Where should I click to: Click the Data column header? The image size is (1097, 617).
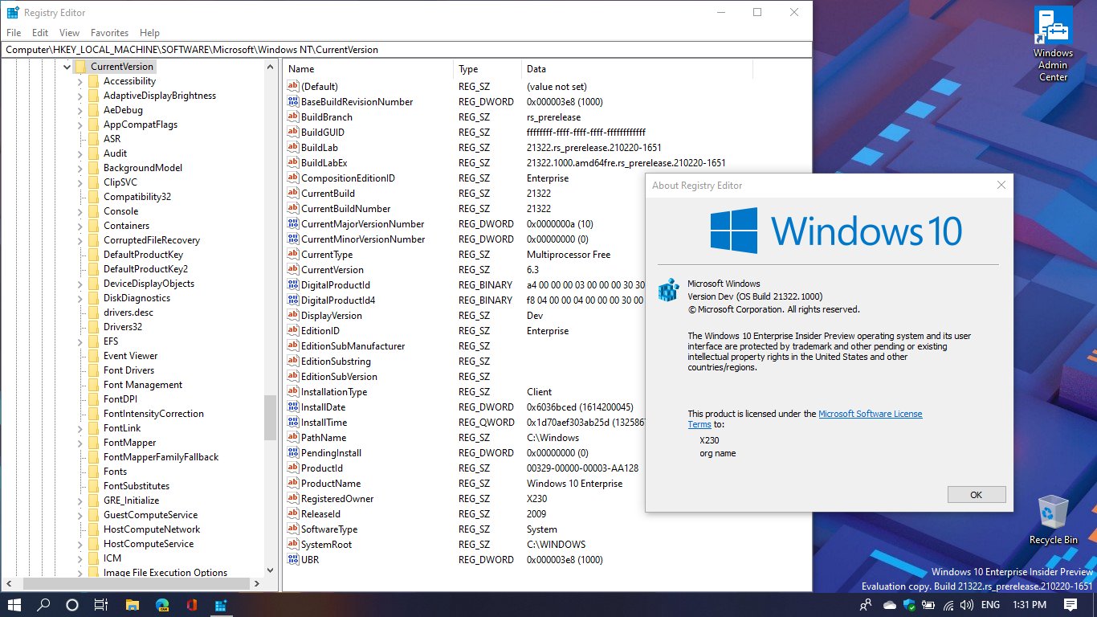click(637, 69)
